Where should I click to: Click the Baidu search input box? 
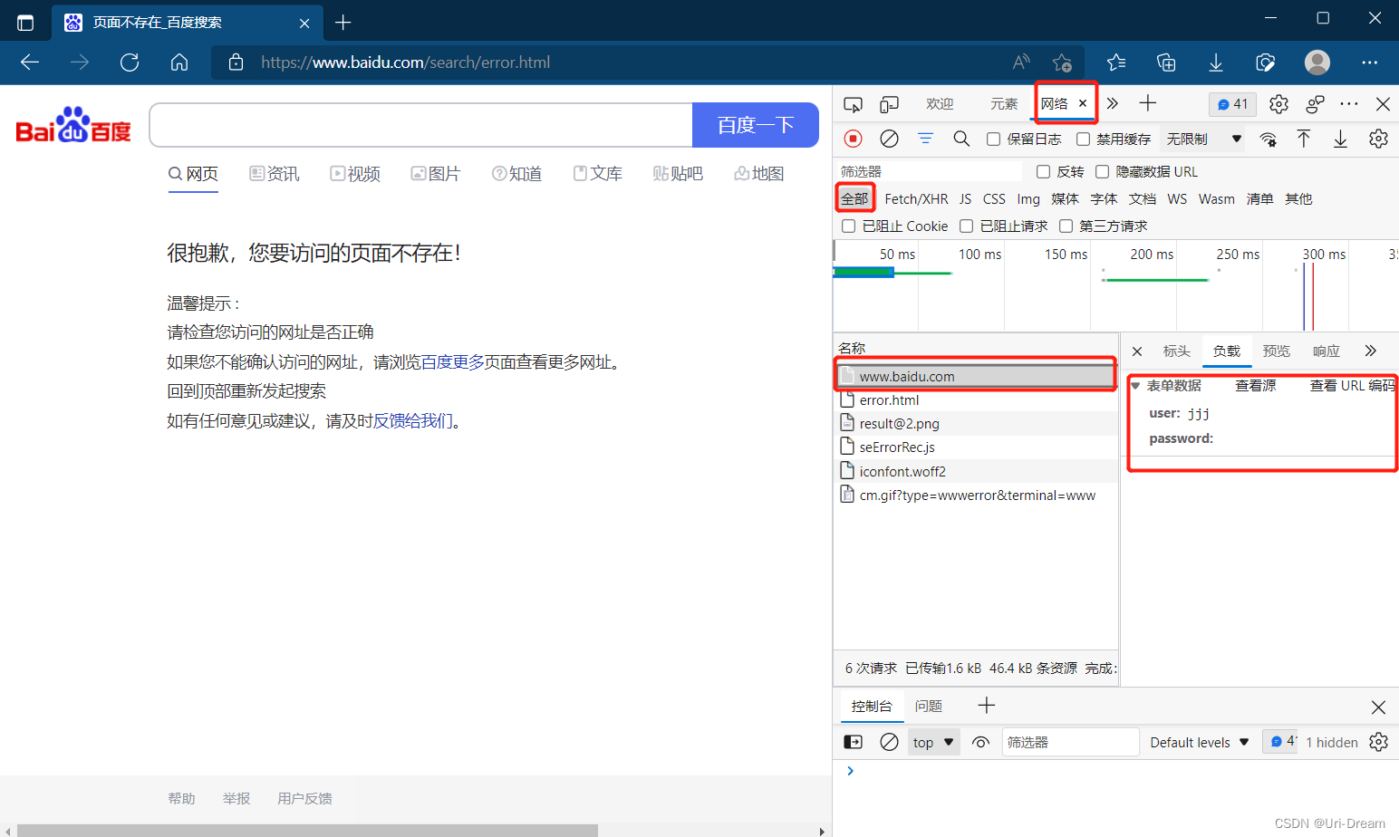(x=421, y=125)
